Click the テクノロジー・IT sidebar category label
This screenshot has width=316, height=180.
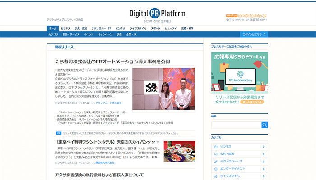(231, 161)
